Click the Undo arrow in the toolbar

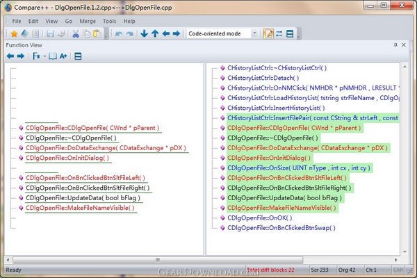pos(118,33)
